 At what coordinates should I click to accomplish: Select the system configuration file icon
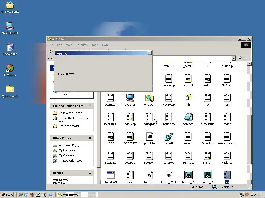click(x=208, y=156)
